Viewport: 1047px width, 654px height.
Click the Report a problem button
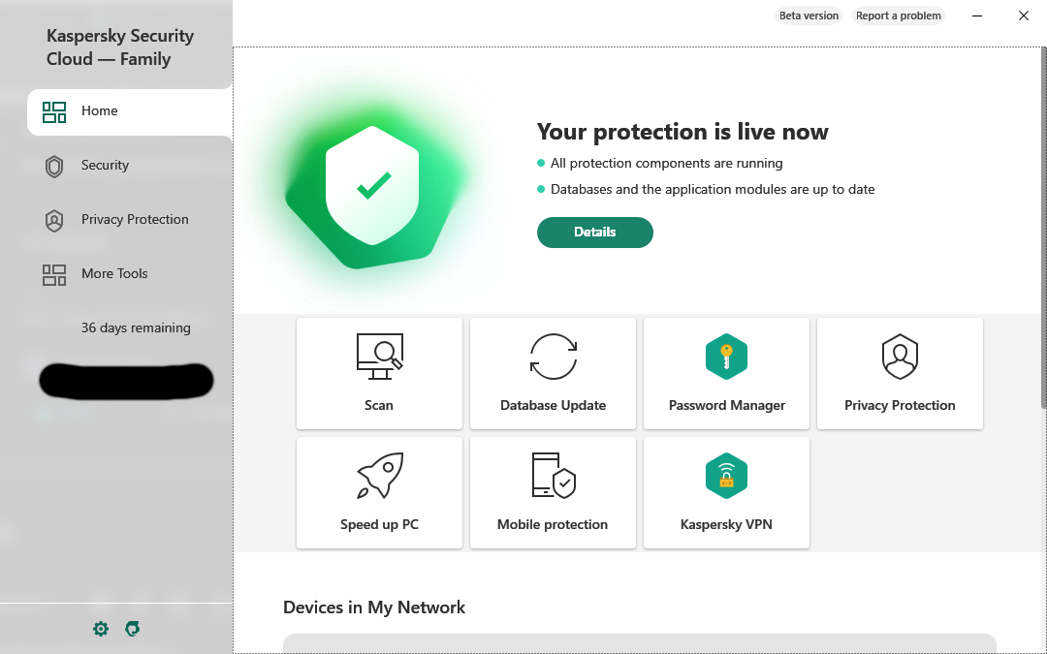[x=898, y=16]
